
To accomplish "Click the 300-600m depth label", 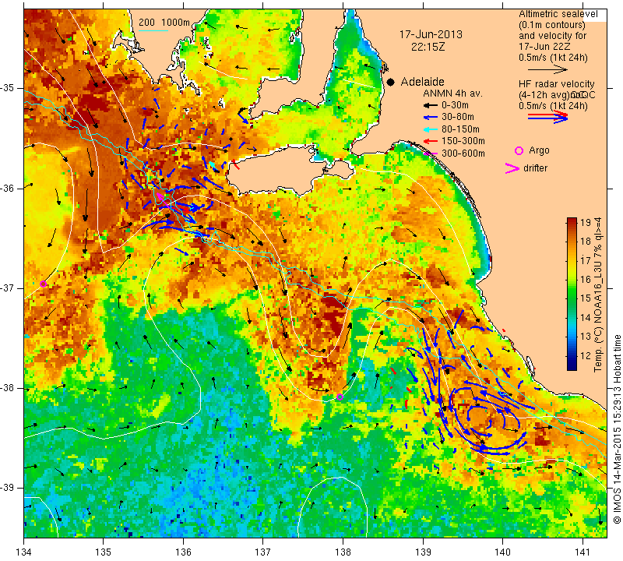I will coord(463,153).
